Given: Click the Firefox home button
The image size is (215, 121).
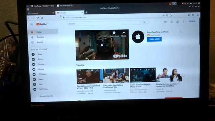Looking at the screenshot, I should click(x=42, y=18).
